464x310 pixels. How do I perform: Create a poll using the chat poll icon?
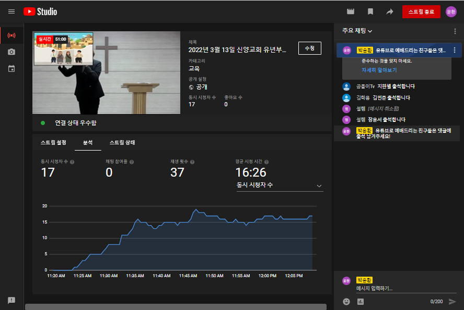point(360,301)
